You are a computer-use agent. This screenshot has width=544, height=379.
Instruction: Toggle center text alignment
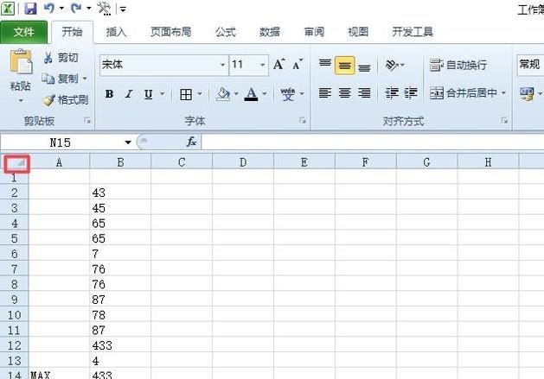(344, 93)
